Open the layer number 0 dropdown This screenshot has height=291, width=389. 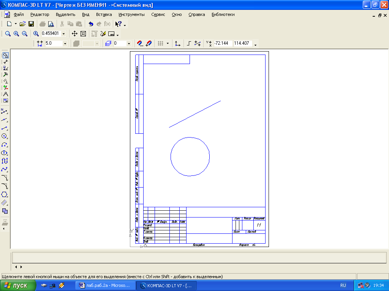tap(129, 44)
